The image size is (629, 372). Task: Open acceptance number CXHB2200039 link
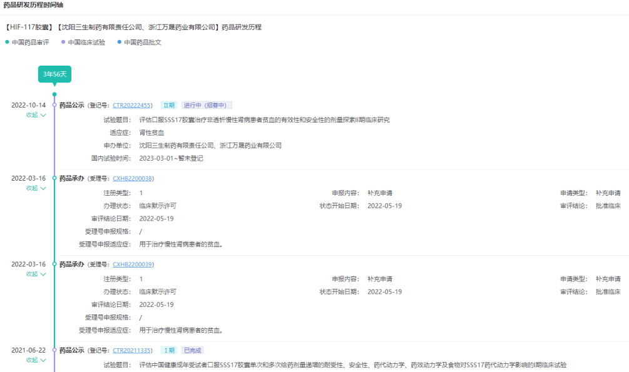tap(133, 264)
